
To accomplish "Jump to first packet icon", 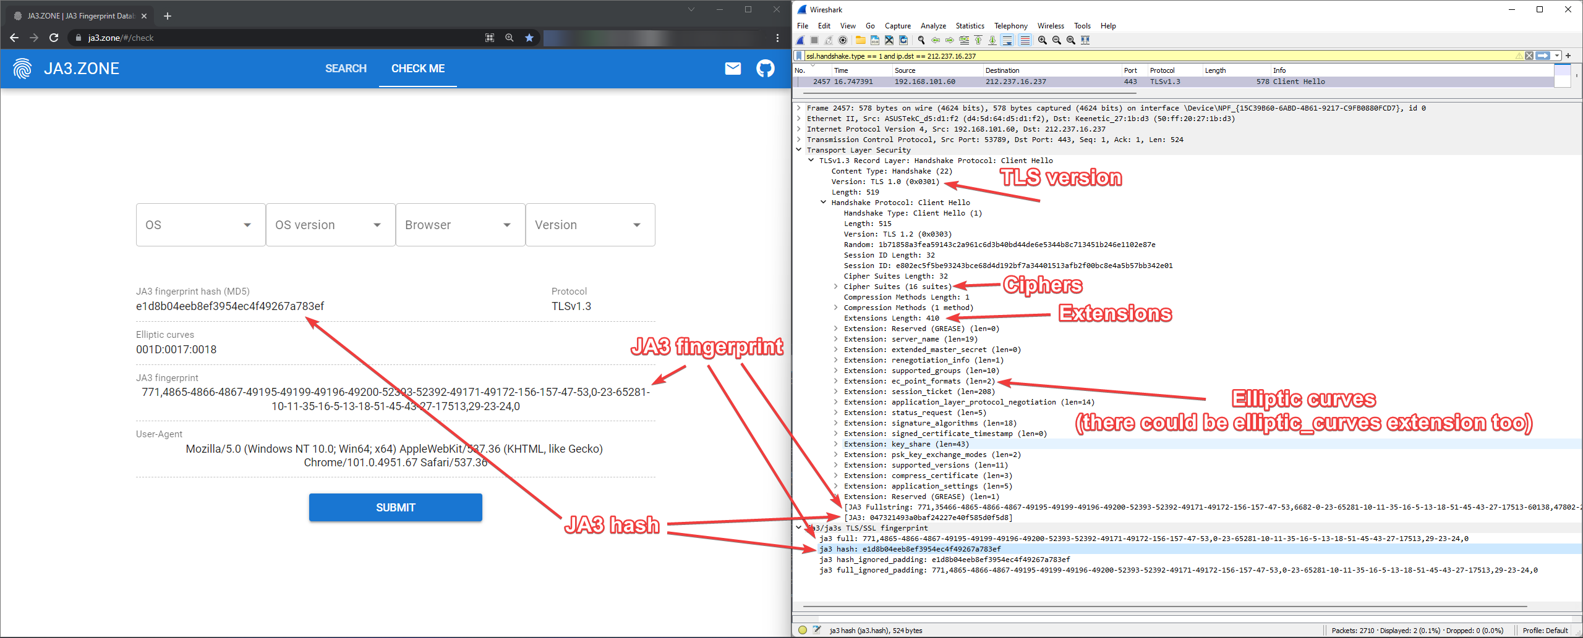I will [x=978, y=40].
